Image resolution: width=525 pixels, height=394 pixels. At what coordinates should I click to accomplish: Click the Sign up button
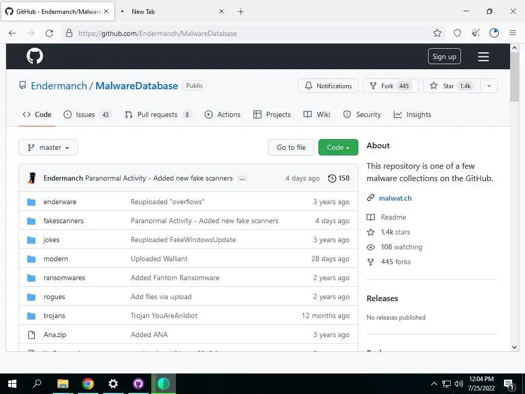(445, 56)
